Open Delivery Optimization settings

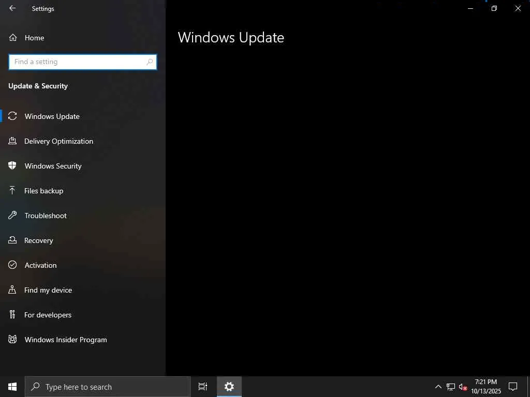click(83, 141)
